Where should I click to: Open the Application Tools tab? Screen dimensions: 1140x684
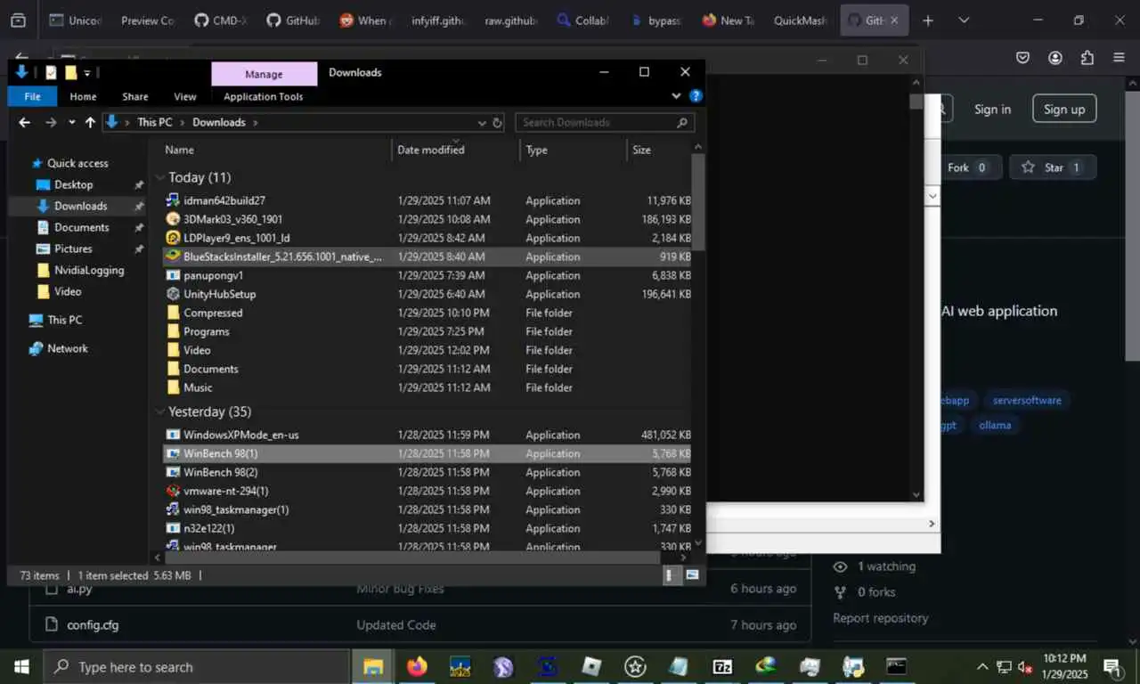(x=264, y=96)
